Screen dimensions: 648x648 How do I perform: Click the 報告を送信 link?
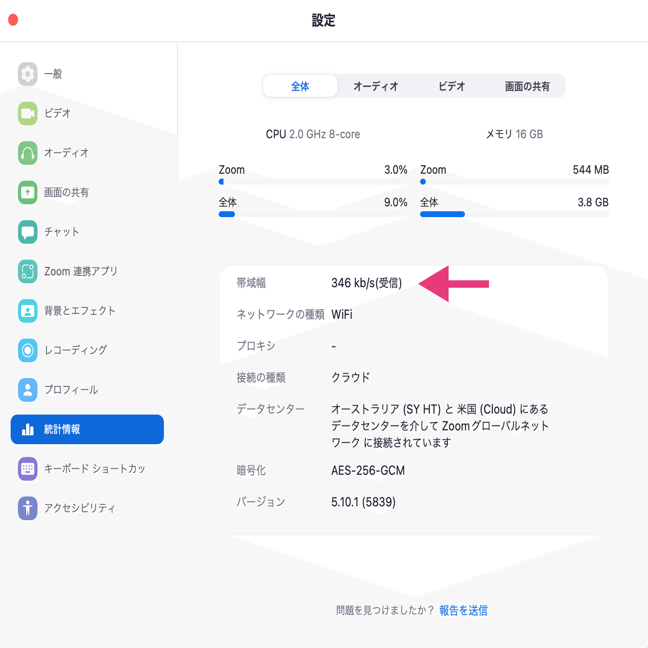pos(463,610)
